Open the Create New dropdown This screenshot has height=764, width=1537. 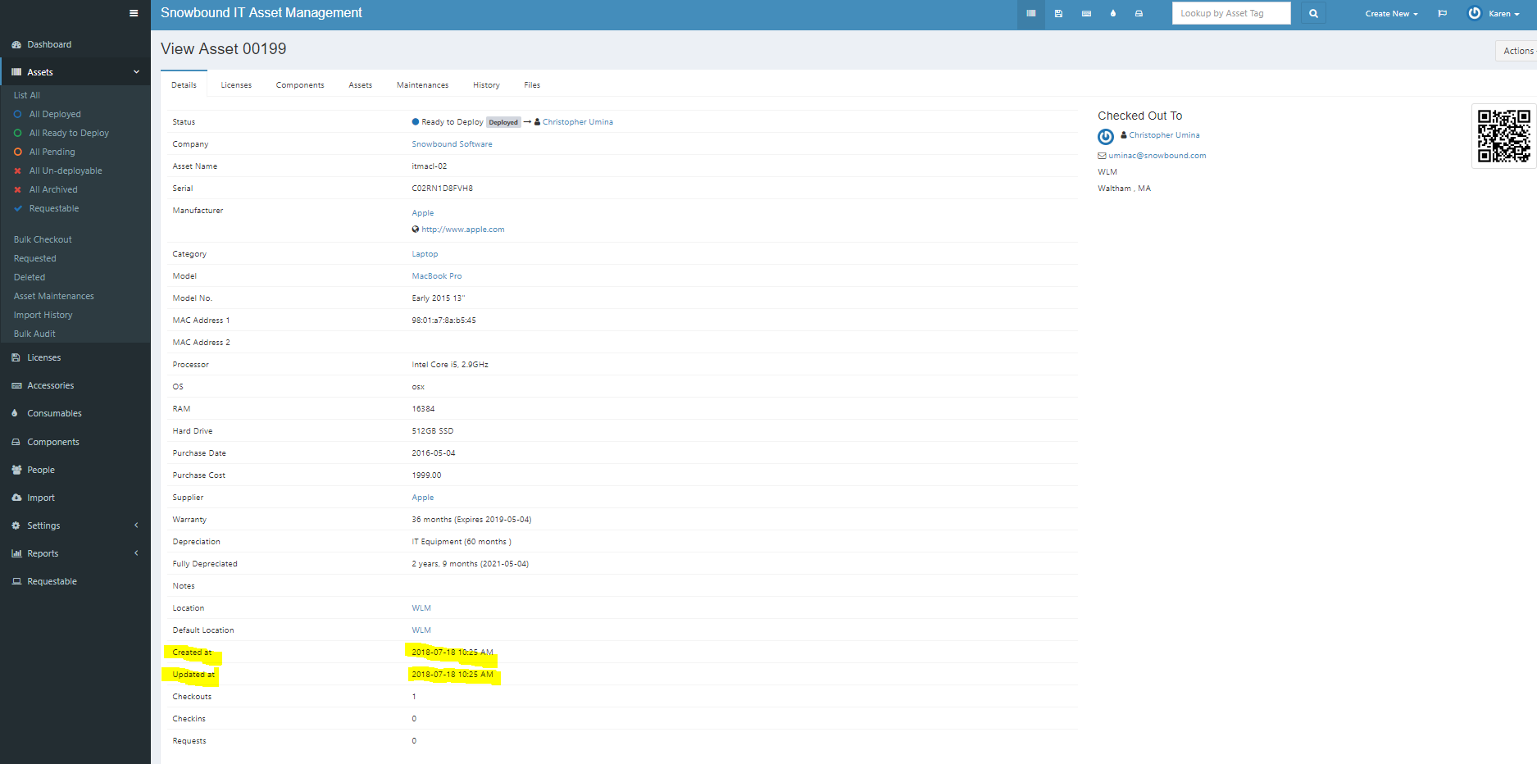click(x=1391, y=13)
